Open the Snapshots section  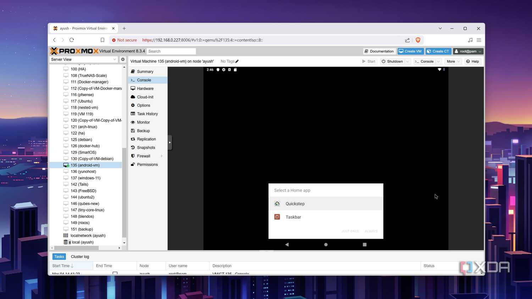click(148, 148)
